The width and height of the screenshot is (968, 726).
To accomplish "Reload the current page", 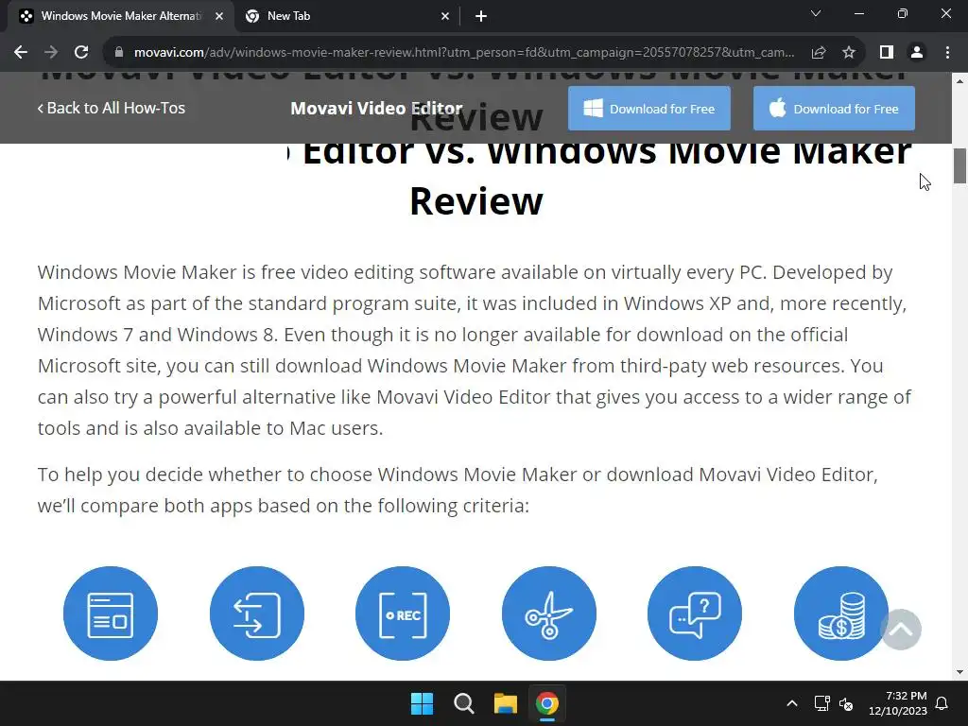I will pos(81,53).
